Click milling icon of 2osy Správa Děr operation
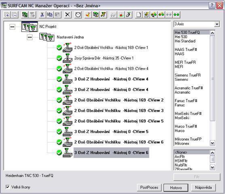Viewport: 225px width, 194px height. [68, 58]
